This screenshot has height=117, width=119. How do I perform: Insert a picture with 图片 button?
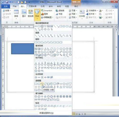pos(24,13)
